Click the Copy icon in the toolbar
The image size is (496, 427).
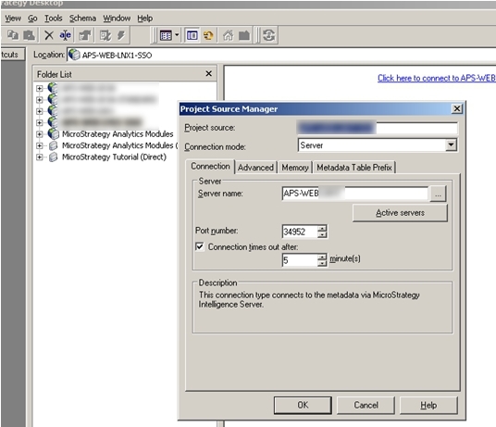coord(13,35)
